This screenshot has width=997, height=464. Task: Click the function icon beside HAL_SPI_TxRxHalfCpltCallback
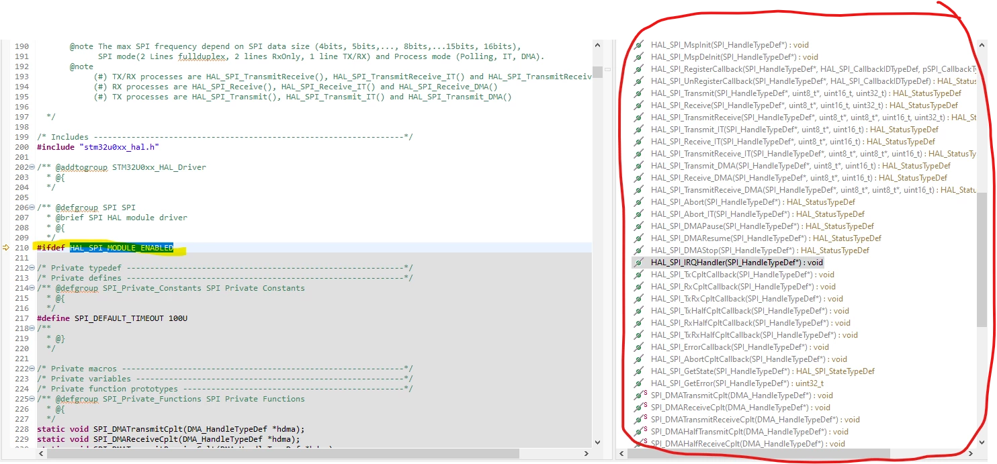[x=639, y=335]
